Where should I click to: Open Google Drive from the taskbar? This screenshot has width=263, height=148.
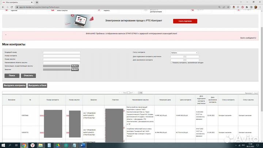(x=58, y=145)
